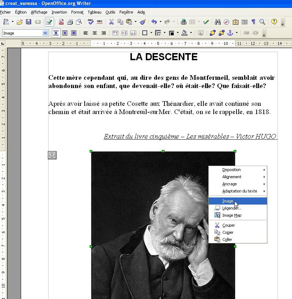The image size is (292, 299).
Task: Align the image to the right
Action: point(104,33)
